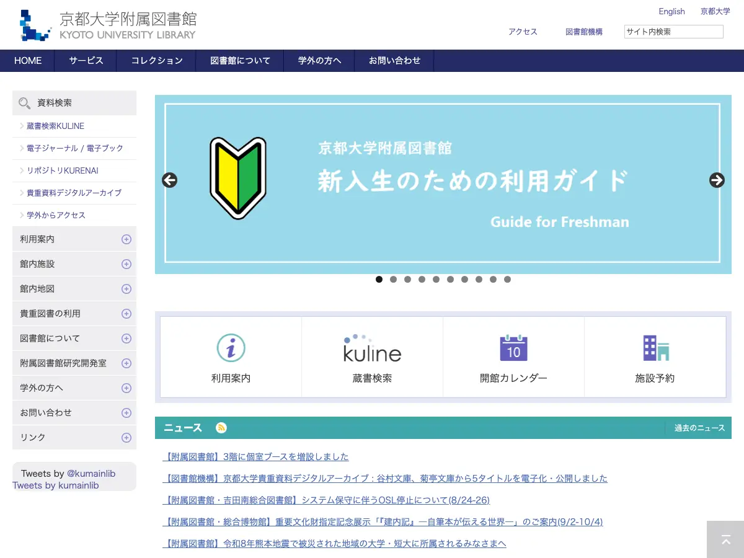Read news about 『建内記』 exhibition
Viewport: 744px width, 558px height.
point(383,522)
